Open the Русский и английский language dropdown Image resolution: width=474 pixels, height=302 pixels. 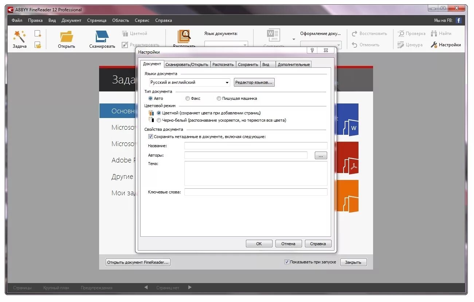point(189,82)
